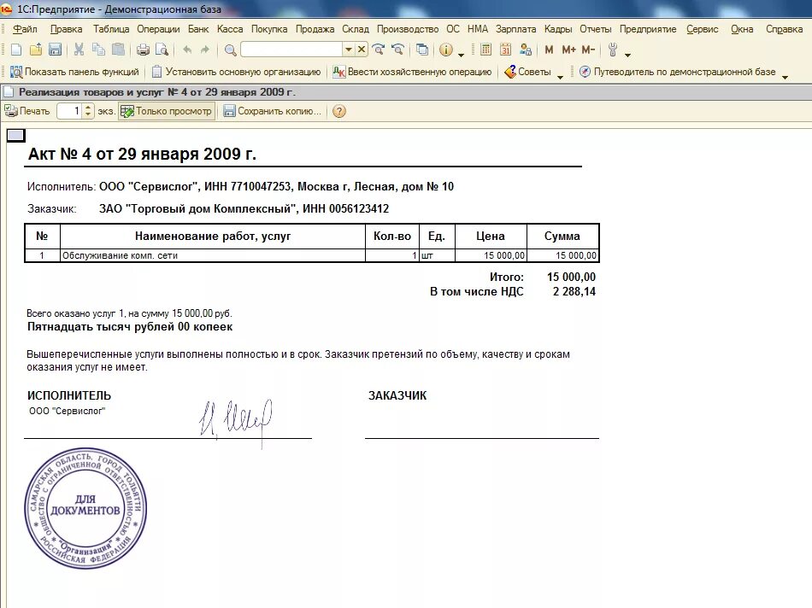Open the Банк menu
This screenshot has height=608, width=812.
click(x=198, y=29)
